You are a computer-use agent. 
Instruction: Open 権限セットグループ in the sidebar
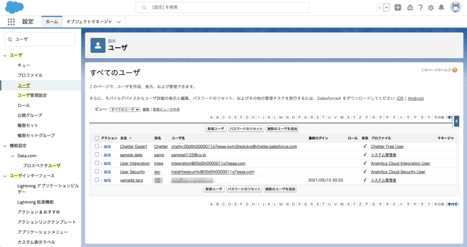coord(36,135)
